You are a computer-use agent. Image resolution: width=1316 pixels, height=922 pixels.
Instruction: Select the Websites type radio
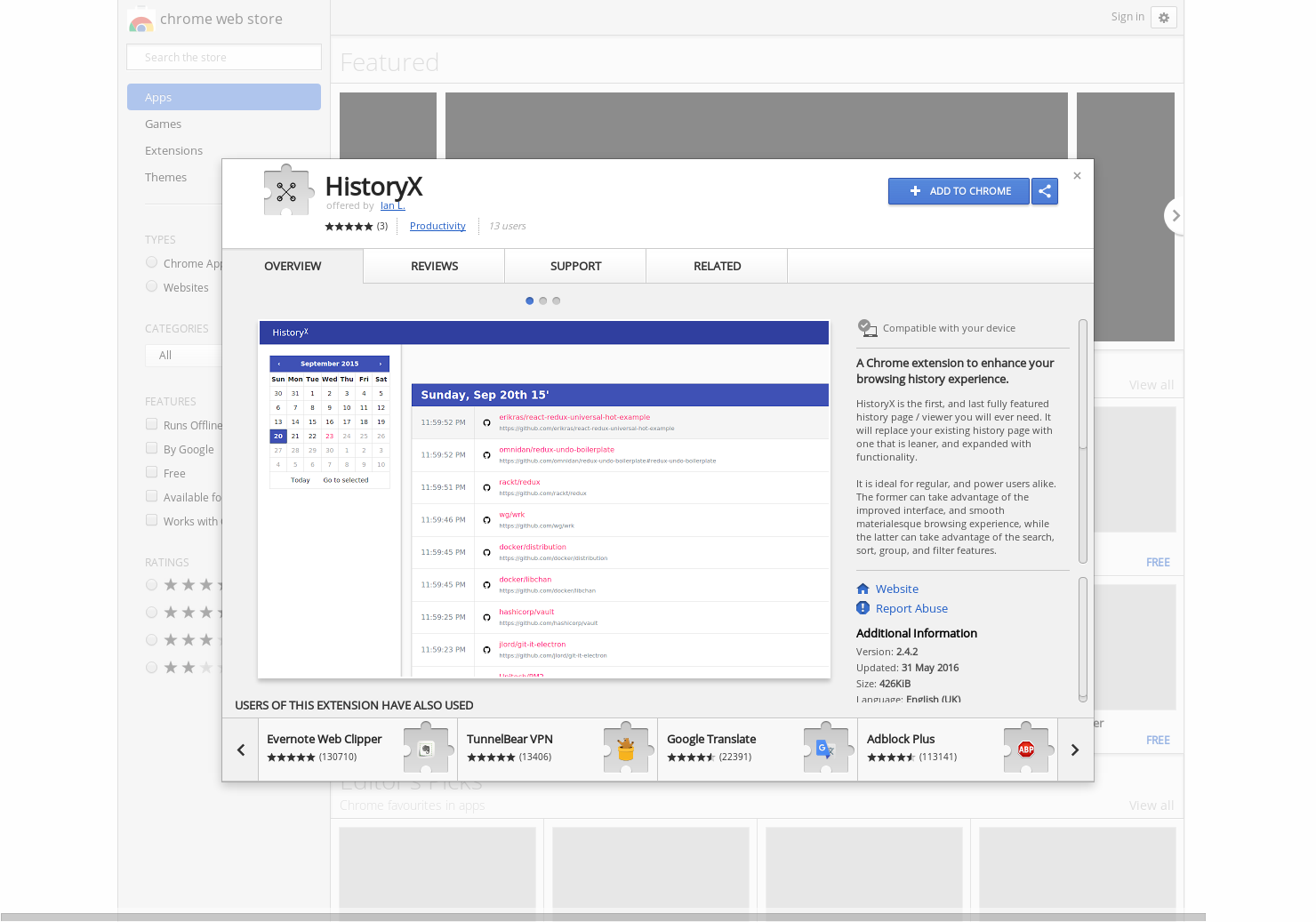(152, 286)
